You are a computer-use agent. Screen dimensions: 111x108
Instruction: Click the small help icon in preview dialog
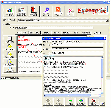coord(102,104)
